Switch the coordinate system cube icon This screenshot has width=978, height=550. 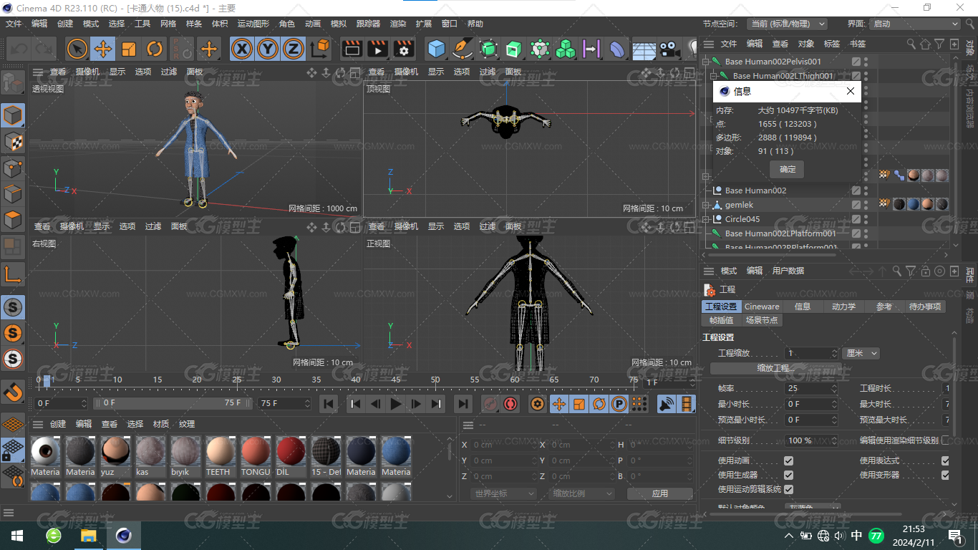pos(321,49)
